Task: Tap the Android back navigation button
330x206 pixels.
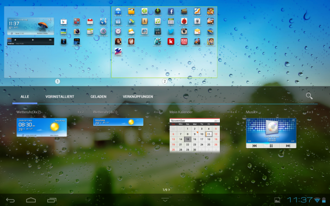Action: pyautogui.click(x=10, y=200)
